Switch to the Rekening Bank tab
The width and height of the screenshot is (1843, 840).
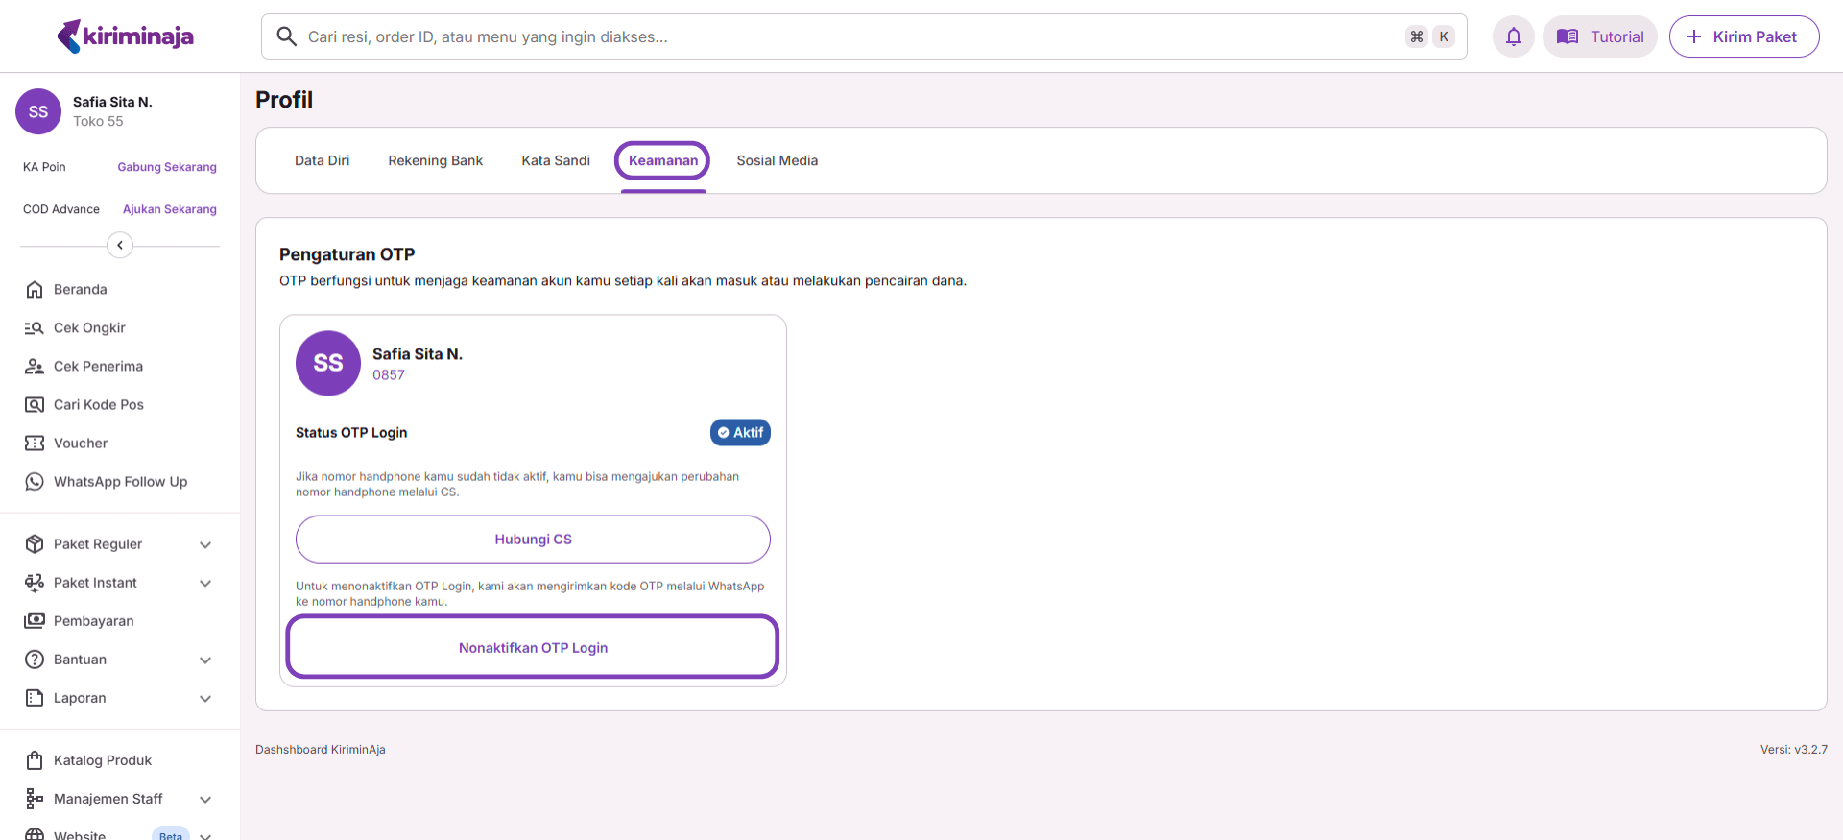point(435,160)
